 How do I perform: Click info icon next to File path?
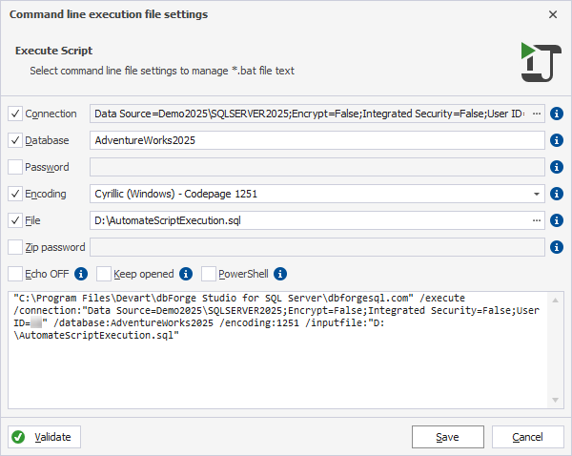coord(557,220)
